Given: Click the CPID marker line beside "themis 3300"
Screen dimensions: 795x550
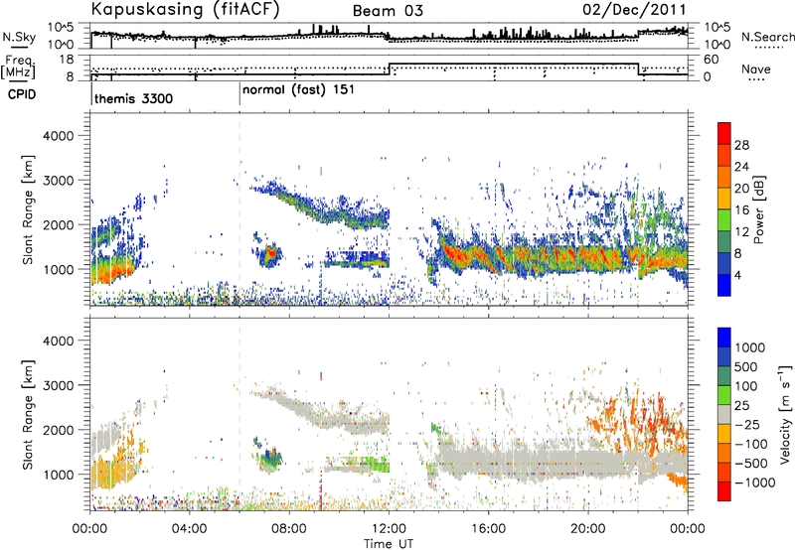Looking at the screenshot, I should [91, 94].
